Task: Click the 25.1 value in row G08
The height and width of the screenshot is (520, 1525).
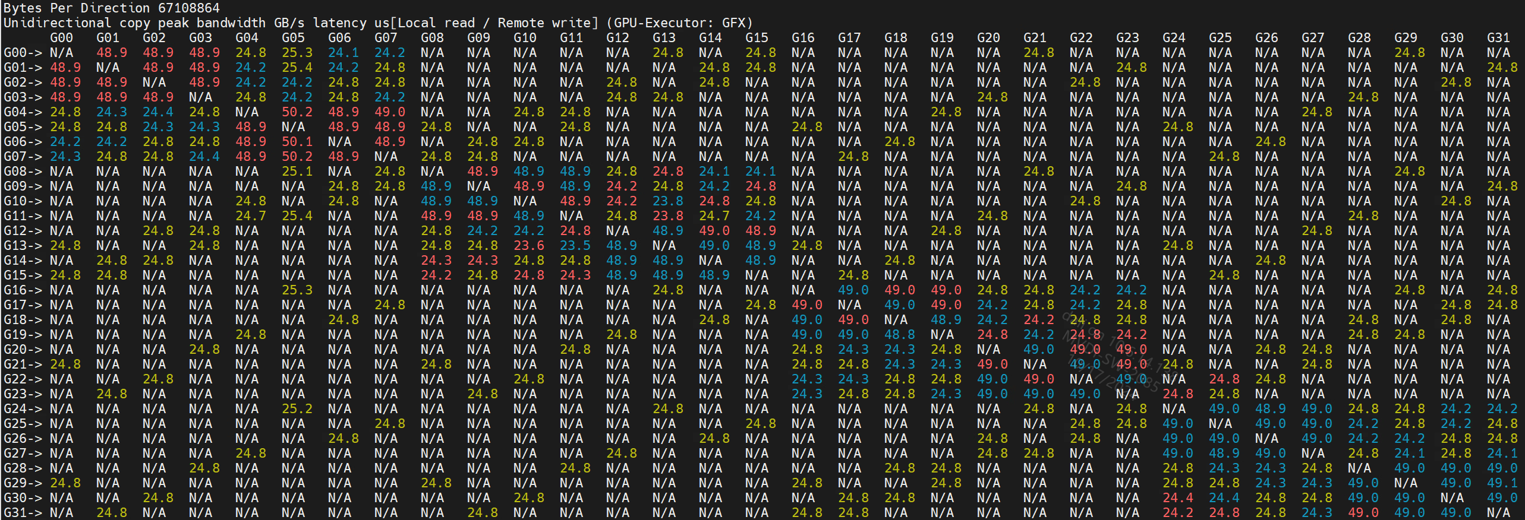Action: (x=297, y=171)
